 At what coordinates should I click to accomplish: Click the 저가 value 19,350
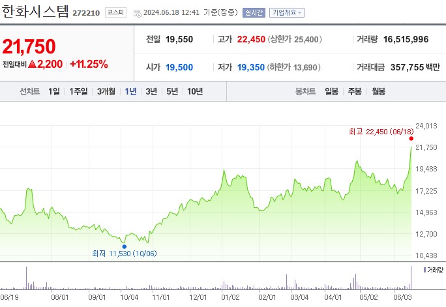251,67
